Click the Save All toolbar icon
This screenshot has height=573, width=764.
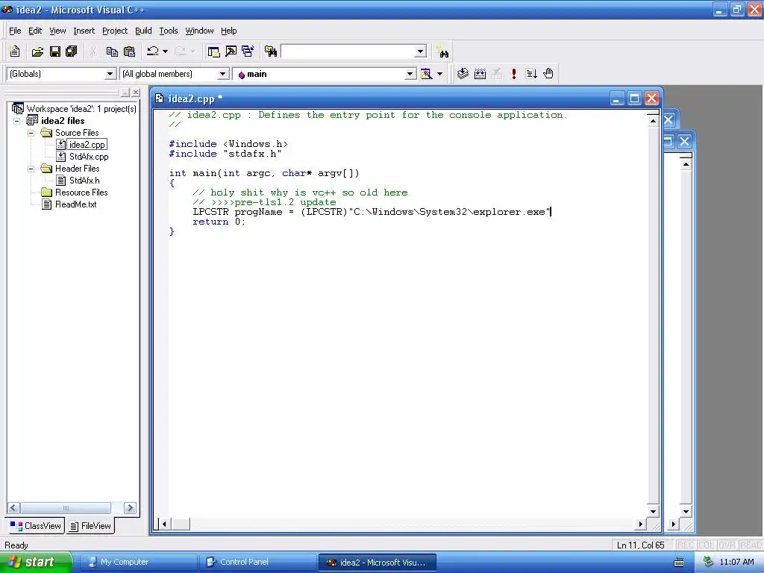click(72, 51)
